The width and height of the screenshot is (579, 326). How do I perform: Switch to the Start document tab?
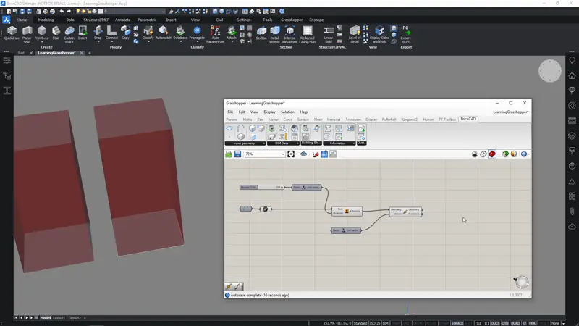pyautogui.click(x=21, y=53)
